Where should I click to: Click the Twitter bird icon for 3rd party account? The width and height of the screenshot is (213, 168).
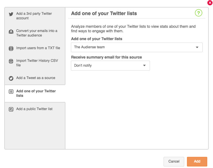[x=11, y=14]
